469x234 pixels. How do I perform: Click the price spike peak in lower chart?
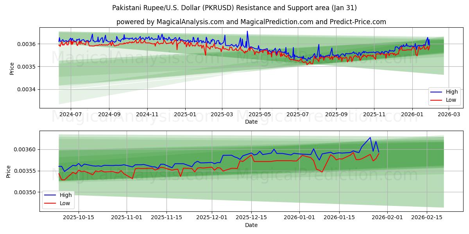coord(370,137)
